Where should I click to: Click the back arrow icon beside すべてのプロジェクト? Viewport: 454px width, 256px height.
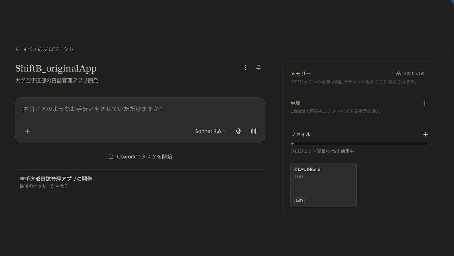18,49
